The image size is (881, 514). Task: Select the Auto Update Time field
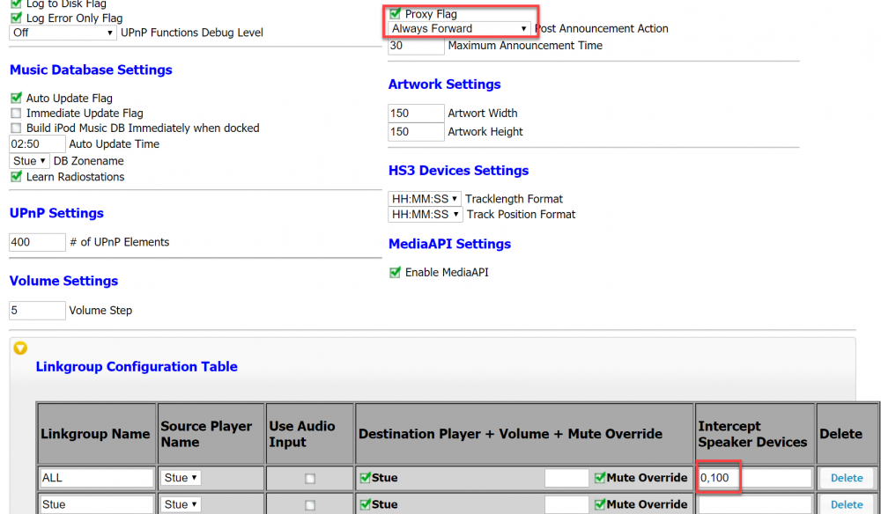pyautogui.click(x=37, y=144)
